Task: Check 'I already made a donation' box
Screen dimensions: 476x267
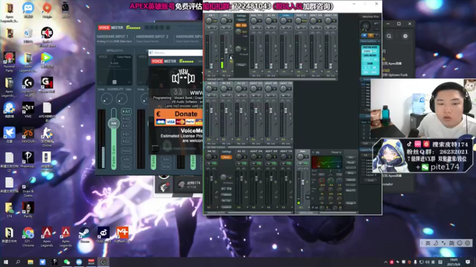Action: pos(155,148)
